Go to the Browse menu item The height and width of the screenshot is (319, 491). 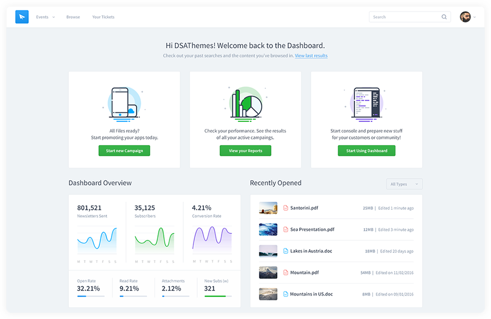click(73, 17)
